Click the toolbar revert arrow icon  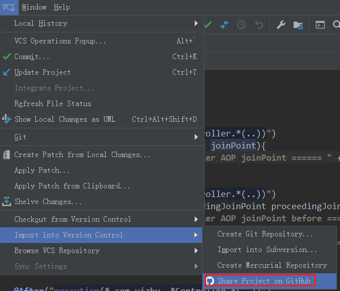coord(259,25)
